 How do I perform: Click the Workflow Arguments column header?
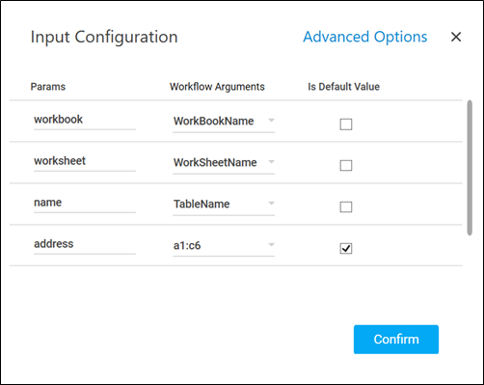(217, 87)
